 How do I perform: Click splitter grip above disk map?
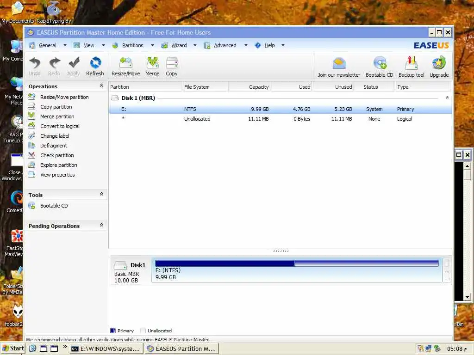tap(281, 251)
